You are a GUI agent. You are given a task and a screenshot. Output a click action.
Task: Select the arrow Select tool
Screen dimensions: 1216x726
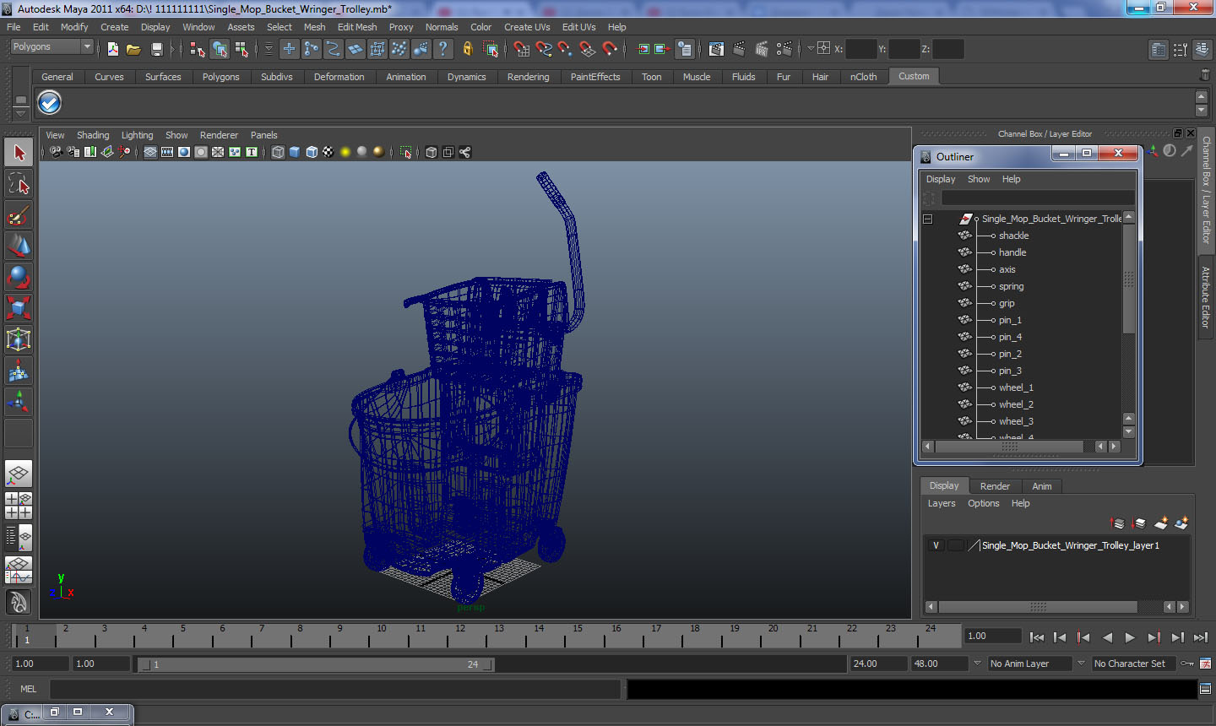click(19, 153)
